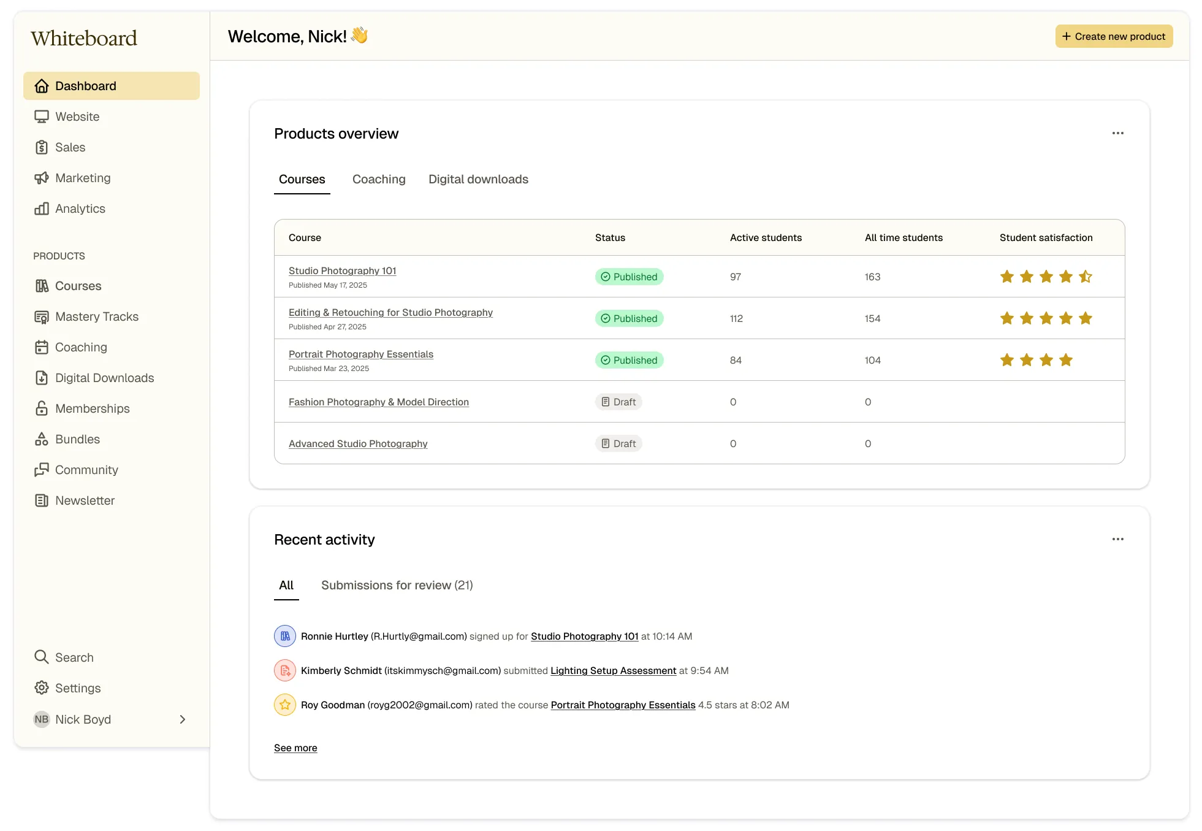The height and width of the screenshot is (831, 1202).
Task: Open the Digital Downloads file icon
Action: [x=41, y=378]
